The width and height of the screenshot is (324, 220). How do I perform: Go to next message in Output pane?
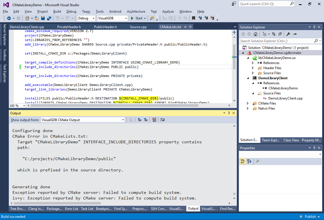[x=146, y=120]
